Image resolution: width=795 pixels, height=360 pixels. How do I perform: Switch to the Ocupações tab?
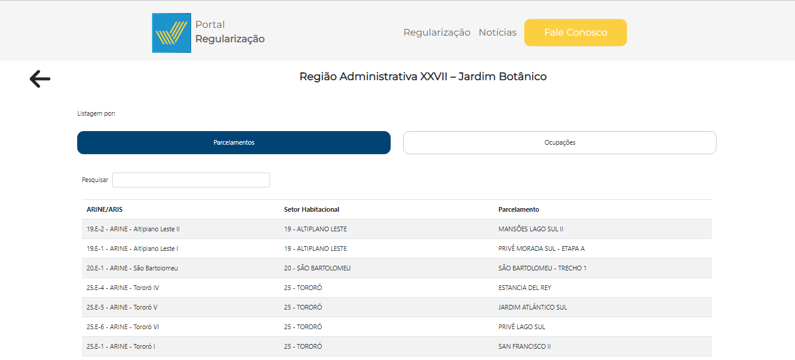coord(560,142)
